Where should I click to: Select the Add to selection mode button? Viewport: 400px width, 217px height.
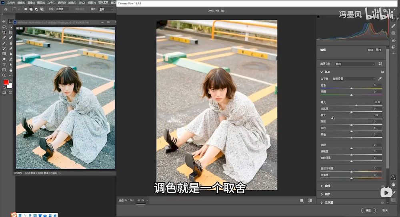coord(31,9)
